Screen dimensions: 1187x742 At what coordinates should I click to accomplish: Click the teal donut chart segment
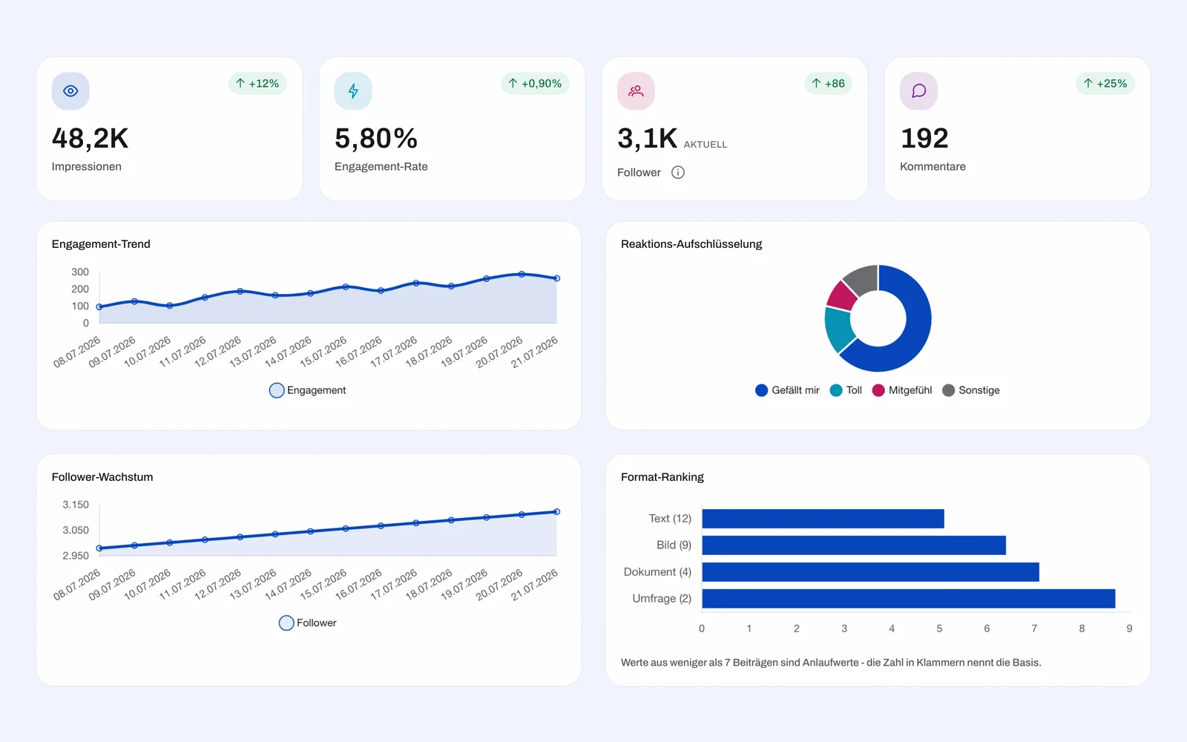pyautogui.click(x=838, y=329)
